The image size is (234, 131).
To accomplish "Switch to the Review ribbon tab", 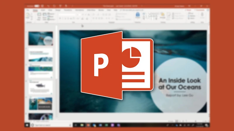I will coord(101,10).
